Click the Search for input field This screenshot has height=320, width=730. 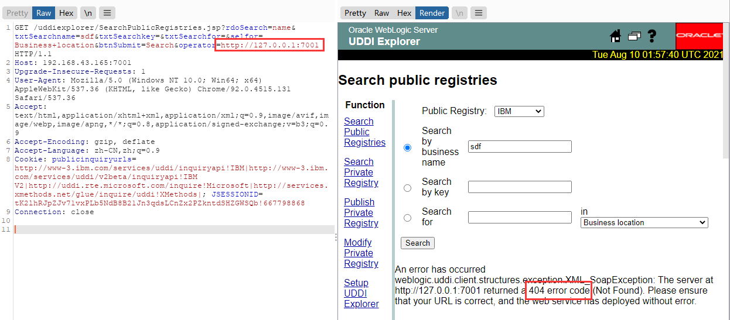(x=520, y=217)
